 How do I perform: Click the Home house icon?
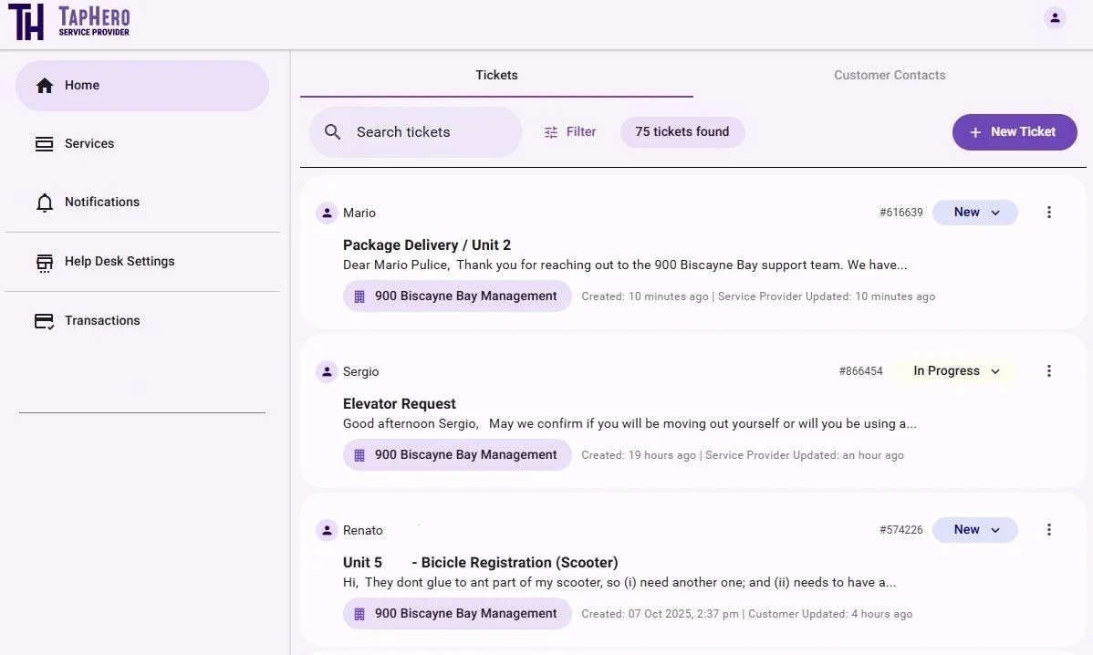point(45,85)
